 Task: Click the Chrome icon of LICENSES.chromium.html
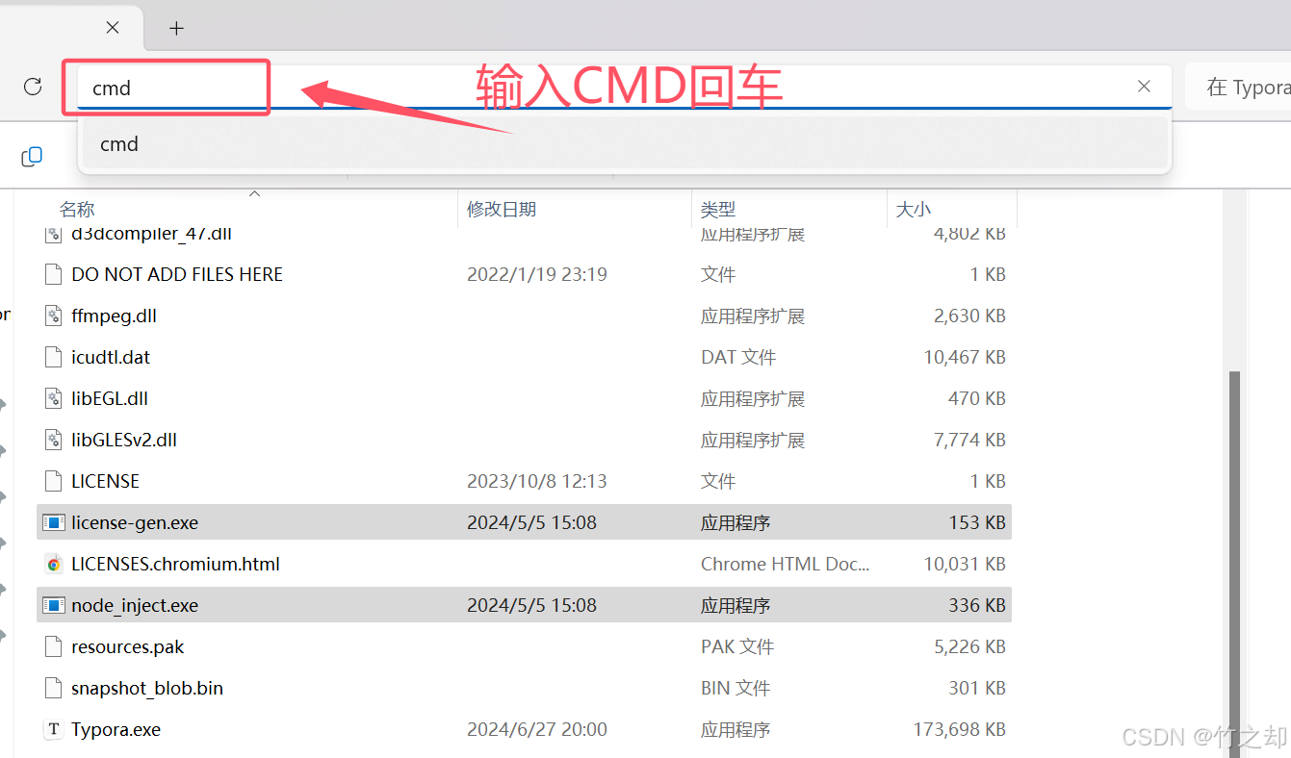pos(53,564)
